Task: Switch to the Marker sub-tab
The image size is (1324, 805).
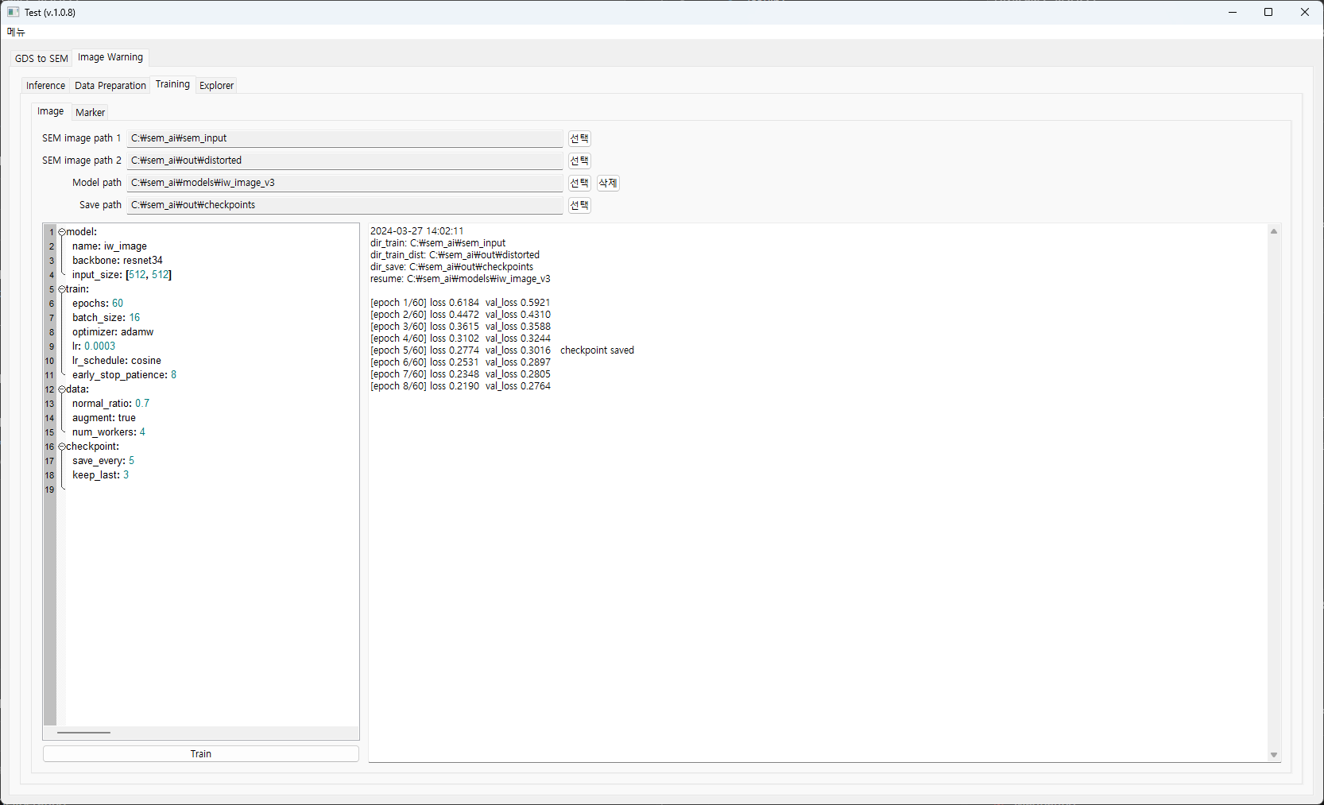Action: [x=90, y=113]
